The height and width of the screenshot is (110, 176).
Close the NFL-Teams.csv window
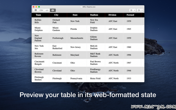[x=33, y=7]
